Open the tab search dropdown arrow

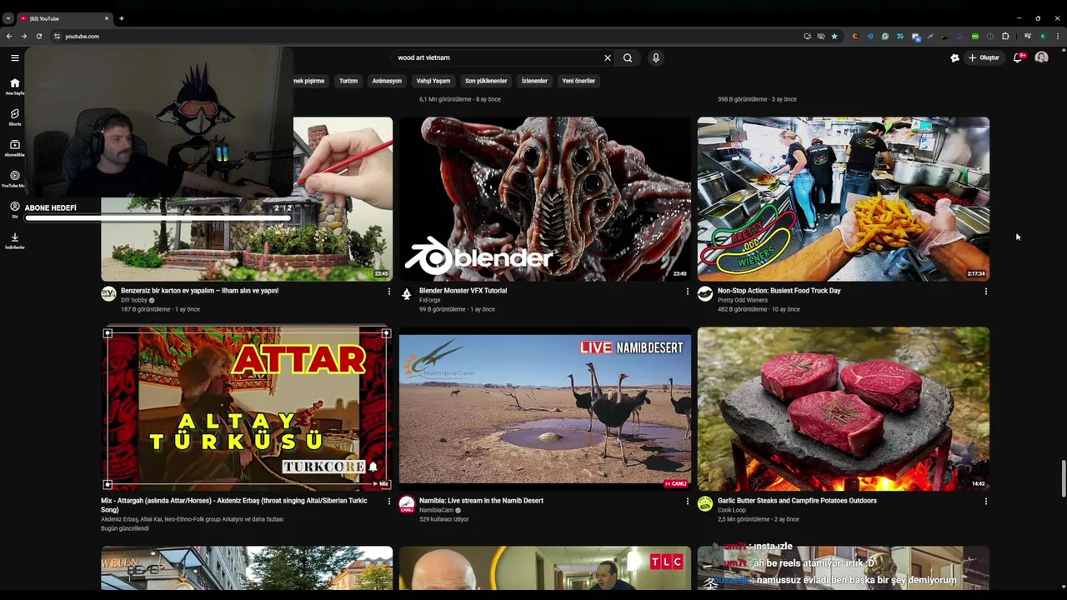coord(8,18)
